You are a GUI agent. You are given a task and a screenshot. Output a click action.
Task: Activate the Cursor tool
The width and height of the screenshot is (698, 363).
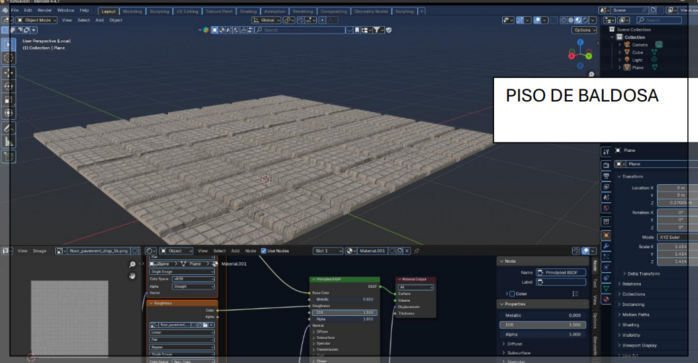[x=9, y=58]
